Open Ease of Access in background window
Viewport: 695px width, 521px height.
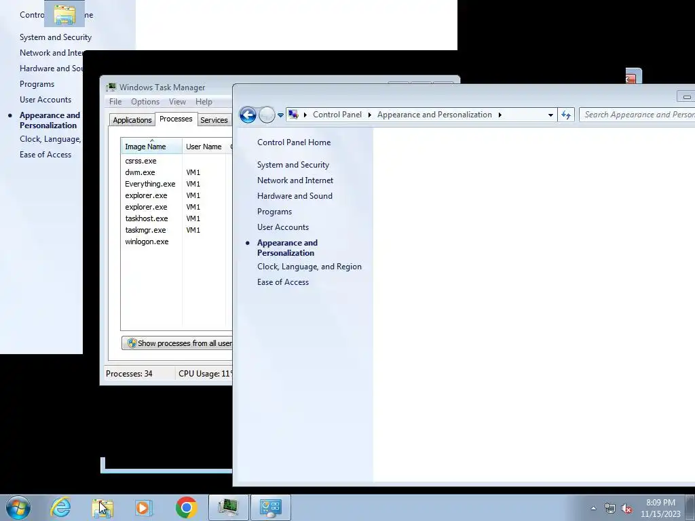45,155
